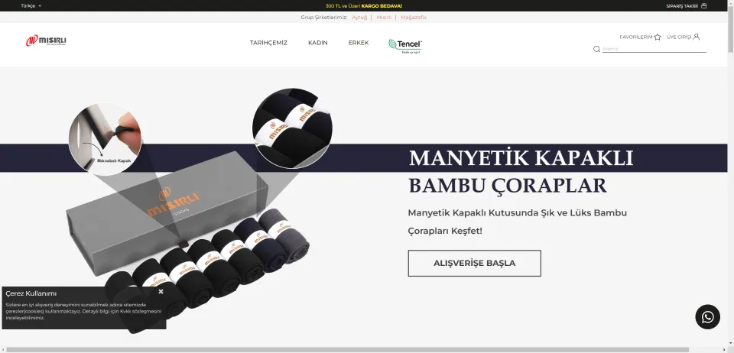
Task: Click the Manyetik Kapaklı Bambu Çoraplar heading
Action: coord(521,172)
